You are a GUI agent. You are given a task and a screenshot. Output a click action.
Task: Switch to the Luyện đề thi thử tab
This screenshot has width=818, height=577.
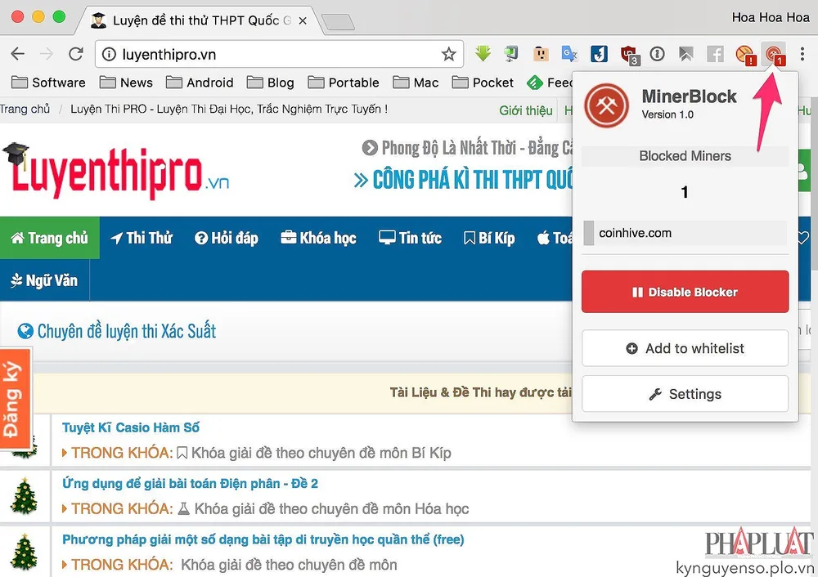coord(192,20)
